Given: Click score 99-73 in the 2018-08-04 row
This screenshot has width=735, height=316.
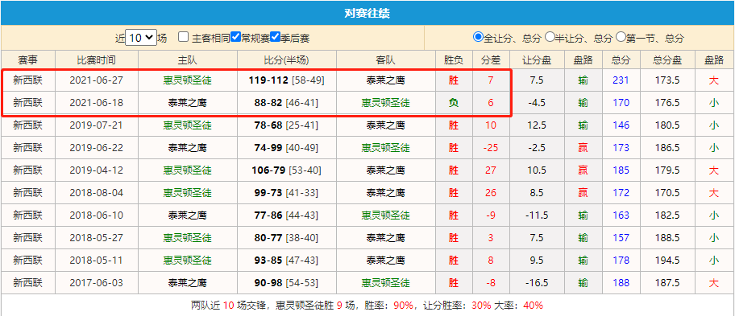Looking at the screenshot, I should click(x=268, y=193).
